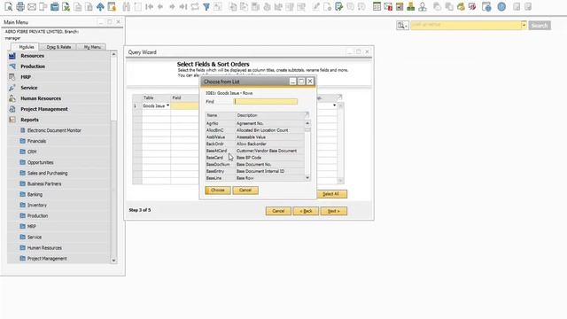The width and height of the screenshot is (567, 319).
Task: Expand the Banking reports folder
Action: (35, 194)
